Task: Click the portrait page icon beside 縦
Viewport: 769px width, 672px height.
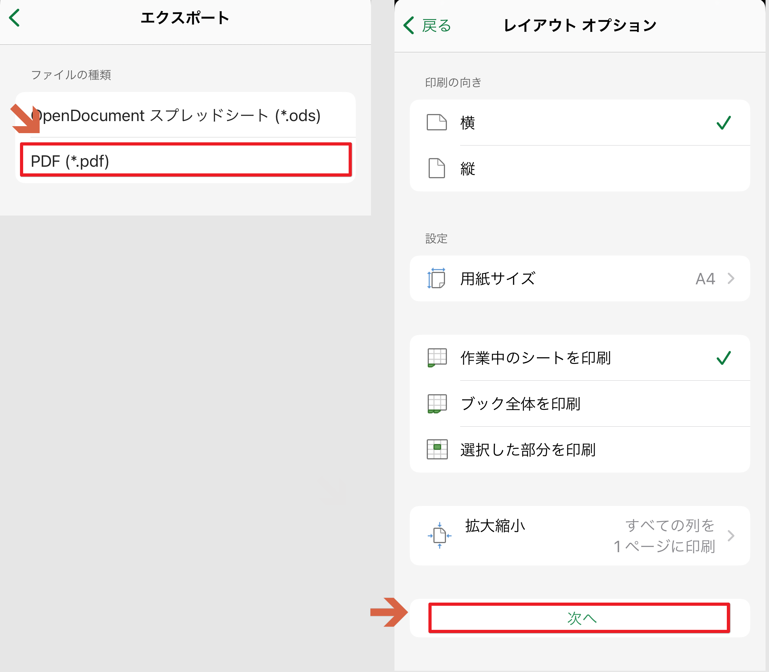Action: pyautogui.click(x=437, y=168)
